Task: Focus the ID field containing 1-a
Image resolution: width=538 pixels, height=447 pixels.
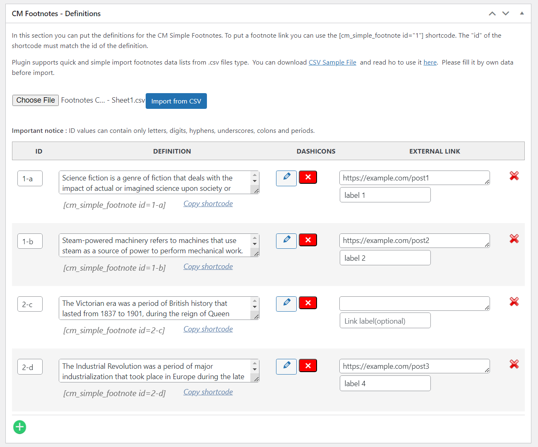Action: [30, 178]
